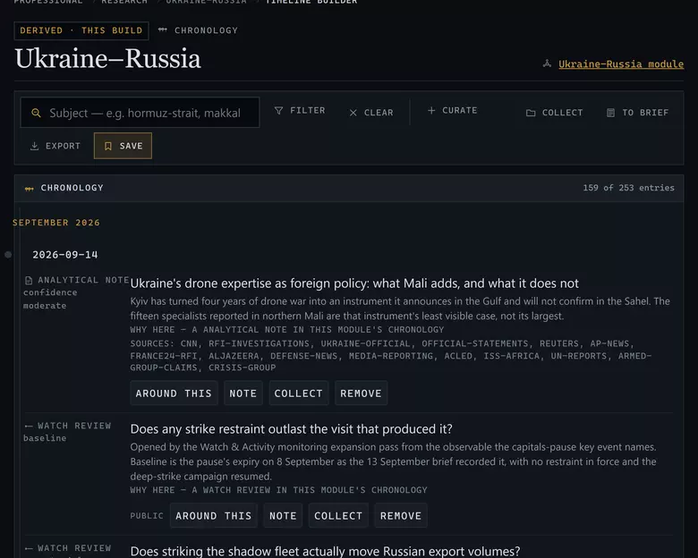Remove the drone expertise analytical note
The width and height of the screenshot is (698, 558).
(x=361, y=393)
